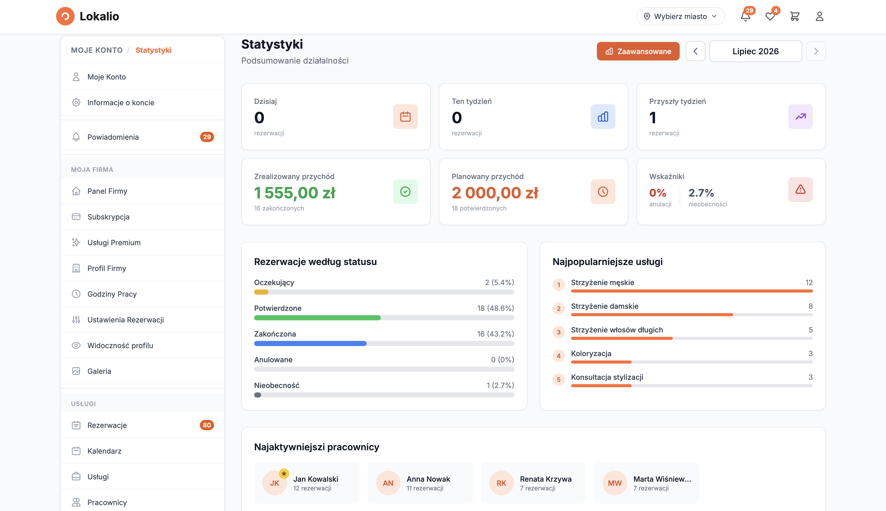Go to previous month with left chevron

point(695,51)
